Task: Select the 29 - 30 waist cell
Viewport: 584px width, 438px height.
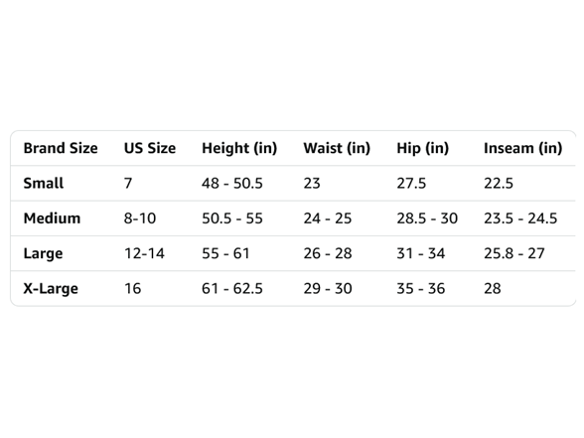Action: coord(328,288)
